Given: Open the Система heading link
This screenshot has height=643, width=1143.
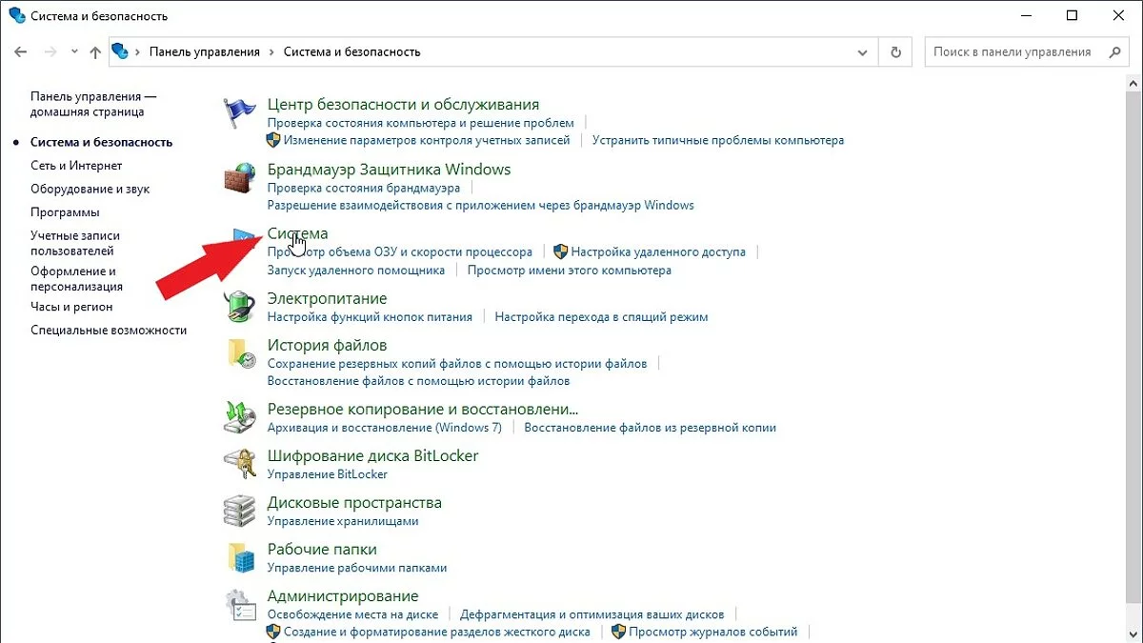Looking at the screenshot, I should [297, 233].
